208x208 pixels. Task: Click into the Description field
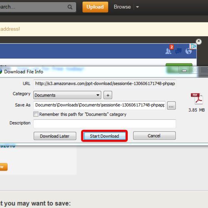(x=104, y=124)
